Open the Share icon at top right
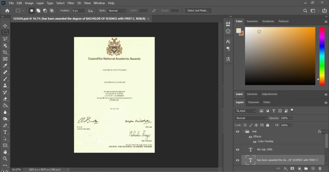The image size is (329, 172). click(x=324, y=11)
